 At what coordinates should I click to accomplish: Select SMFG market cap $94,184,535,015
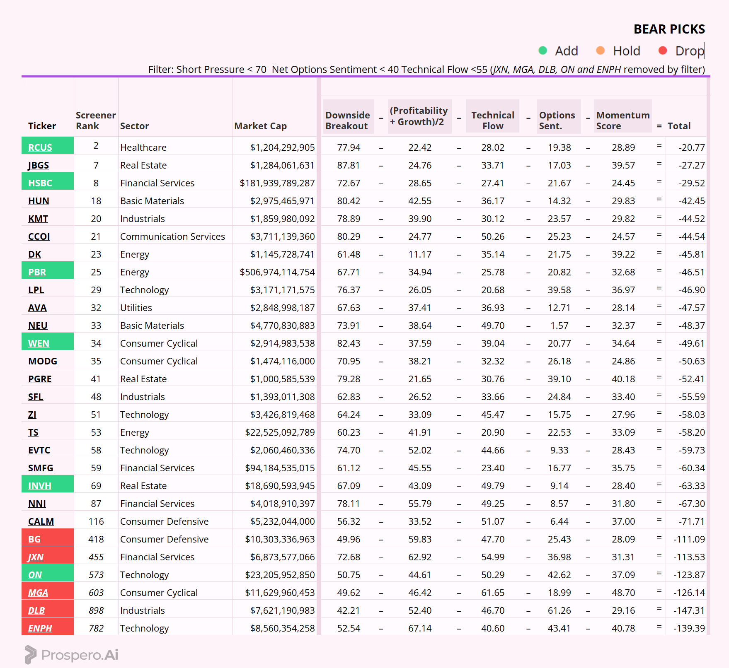(x=280, y=468)
